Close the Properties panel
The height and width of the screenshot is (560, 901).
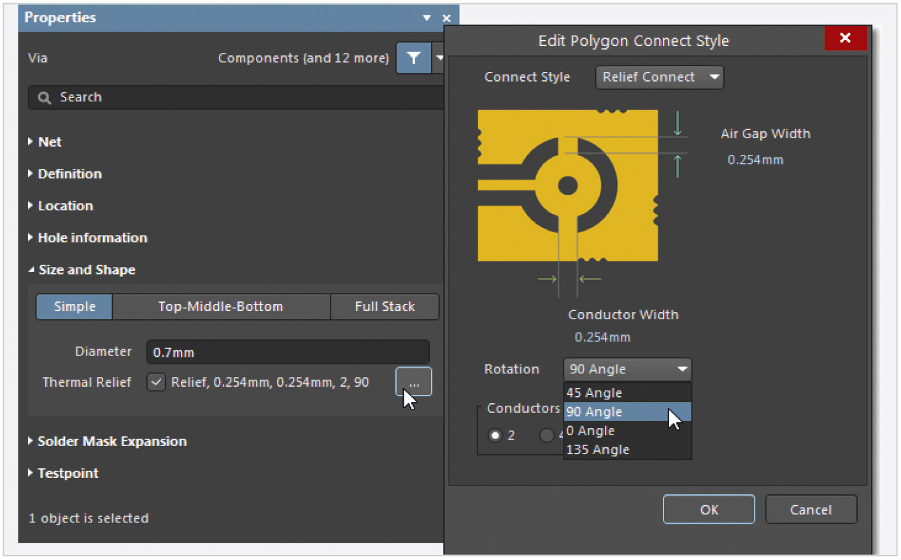[446, 18]
